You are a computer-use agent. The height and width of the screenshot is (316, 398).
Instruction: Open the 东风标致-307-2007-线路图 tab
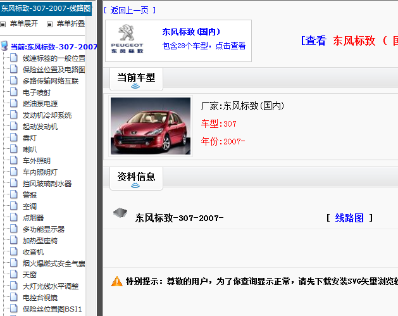tap(46, 8)
